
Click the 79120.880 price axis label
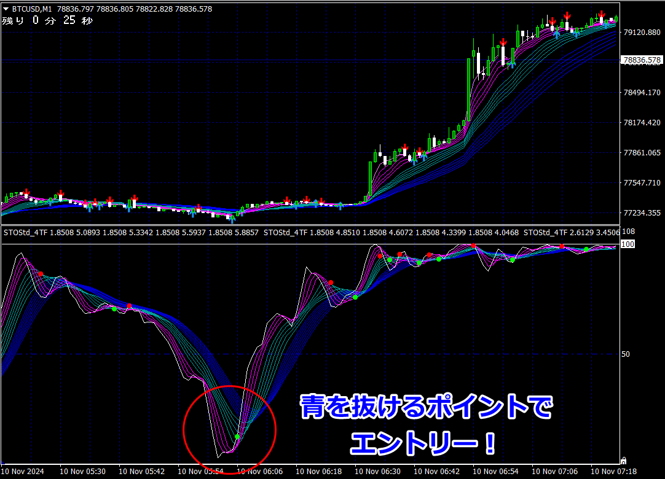point(642,32)
